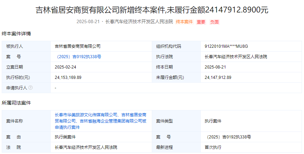The width and height of the screenshot is (304, 154).
Task: Click the 最新进程 label cell
Action: (176, 147)
